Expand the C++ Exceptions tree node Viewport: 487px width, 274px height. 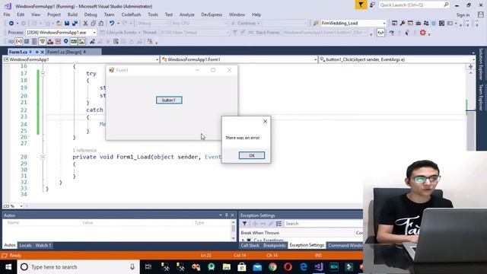(243, 240)
